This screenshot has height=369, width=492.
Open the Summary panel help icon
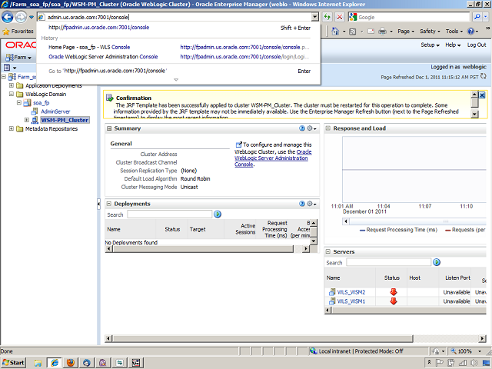click(301, 128)
